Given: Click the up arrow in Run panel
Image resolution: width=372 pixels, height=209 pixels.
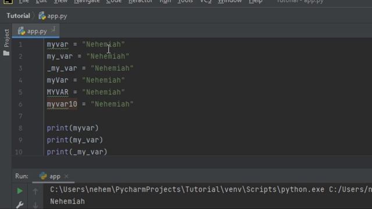Looking at the screenshot, I should pos(35,191).
